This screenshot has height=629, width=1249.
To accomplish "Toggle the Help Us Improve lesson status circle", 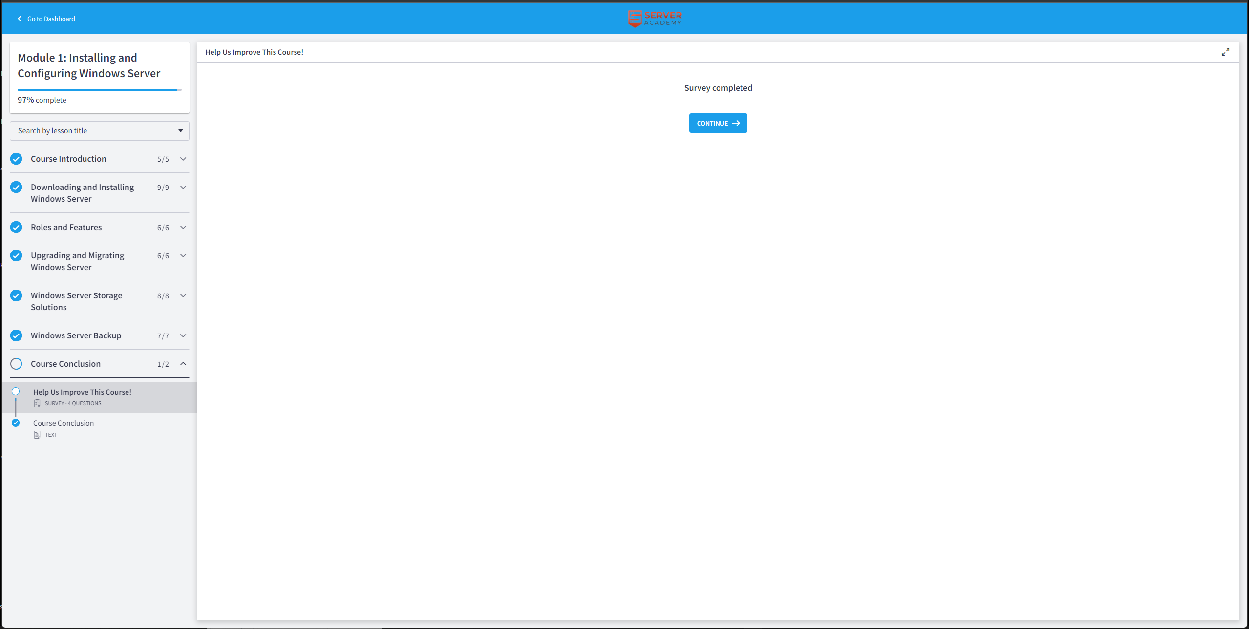I will (16, 391).
